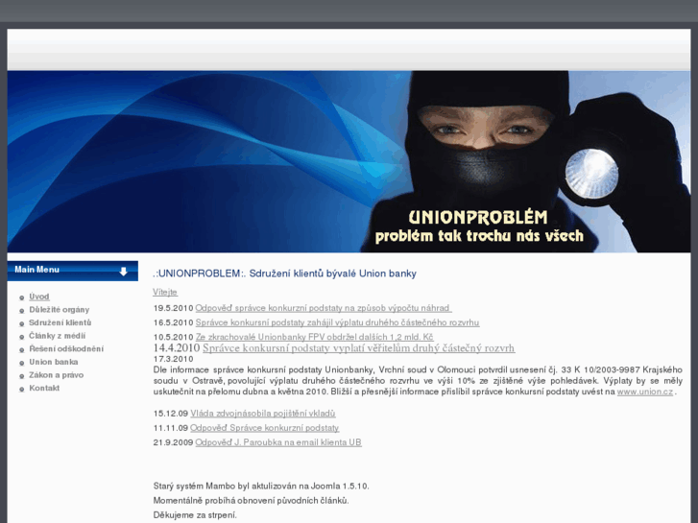Screen dimensions: 698x523
Task: Open link Správce konkursní podstaty vyplatí věřitelům
Action: coord(359,347)
